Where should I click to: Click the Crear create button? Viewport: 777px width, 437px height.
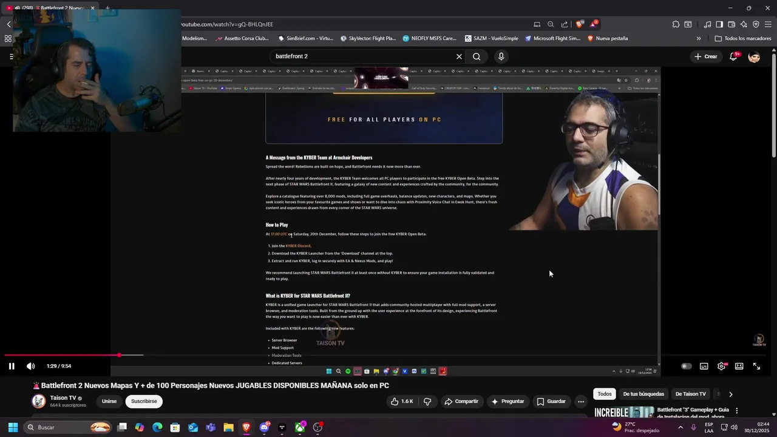click(x=706, y=56)
